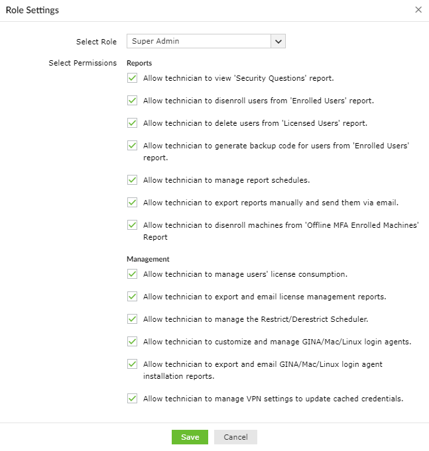Click the Super Admin role field

coord(199,41)
